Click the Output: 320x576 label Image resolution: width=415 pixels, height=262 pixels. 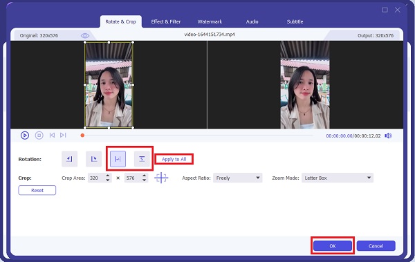(x=376, y=35)
